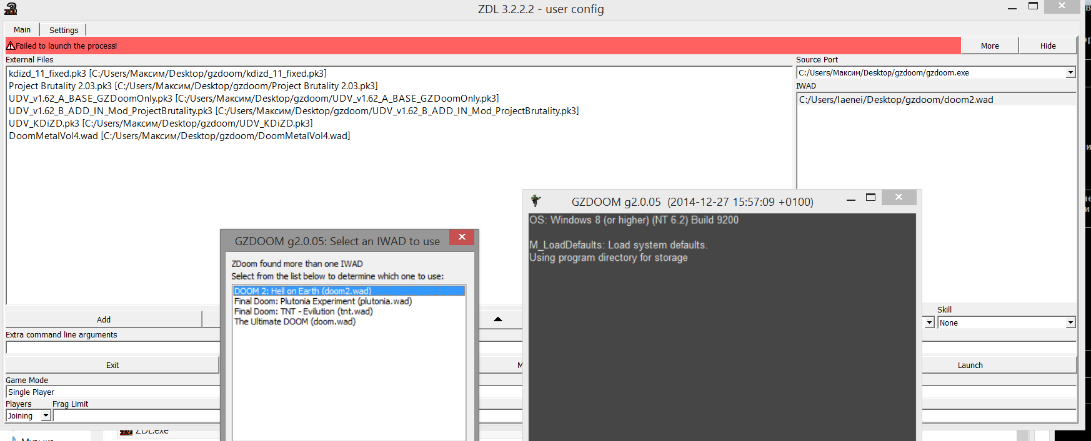Screen dimensions: 1091x441
Task: Maximize the GZDOOM console window
Action: pyautogui.click(x=870, y=198)
